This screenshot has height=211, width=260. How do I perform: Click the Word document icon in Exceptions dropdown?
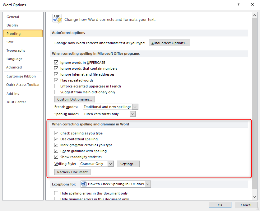click(x=84, y=184)
